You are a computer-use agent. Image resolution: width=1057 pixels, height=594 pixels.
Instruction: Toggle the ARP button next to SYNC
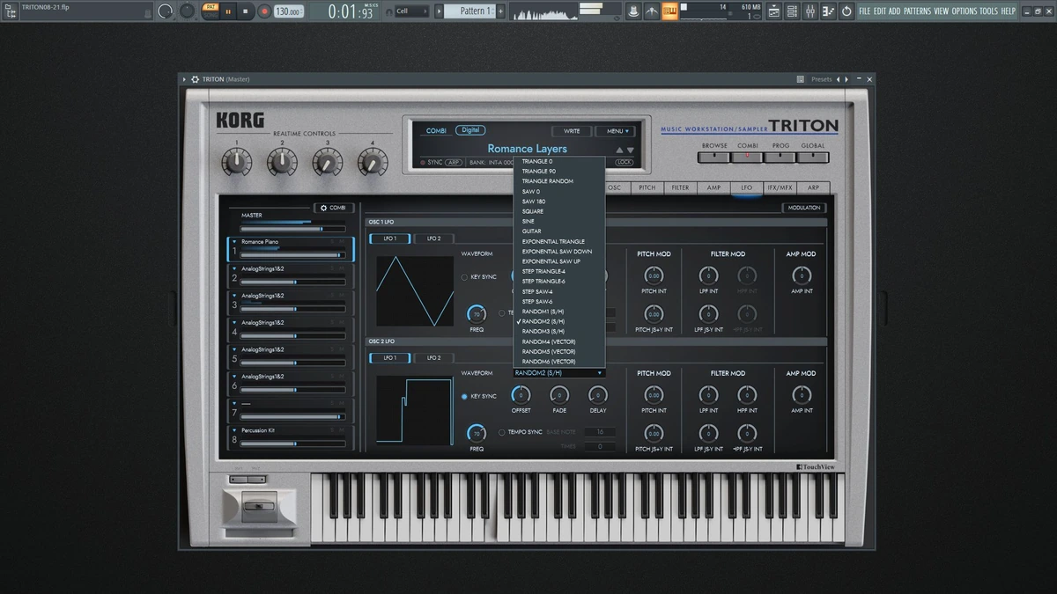(454, 163)
